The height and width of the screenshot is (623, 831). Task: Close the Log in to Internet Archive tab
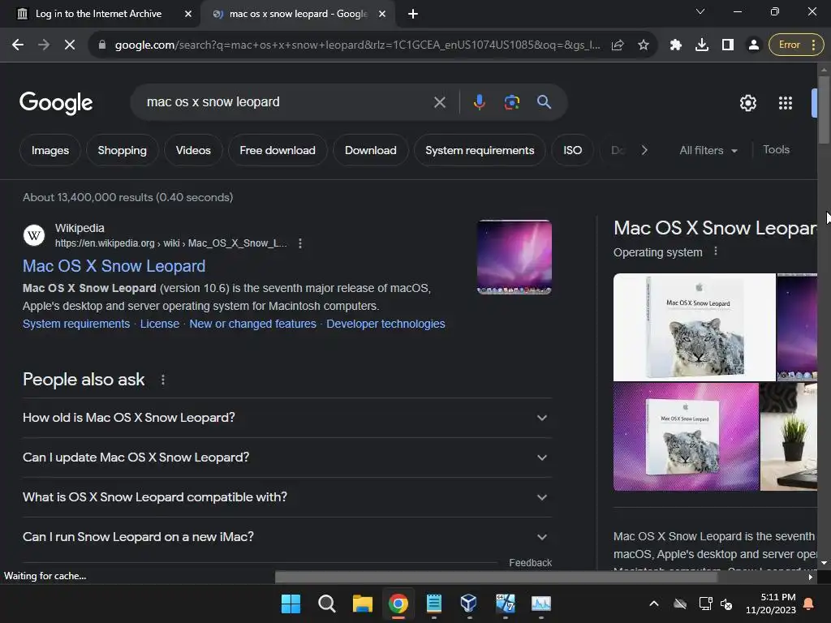click(188, 14)
